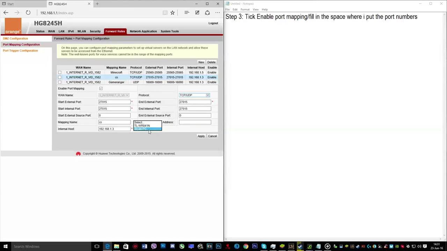Close the HG8245H browser tab
This screenshot has height=251, width=447.
89,4
